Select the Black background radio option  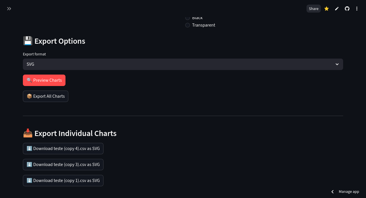pos(188,18)
